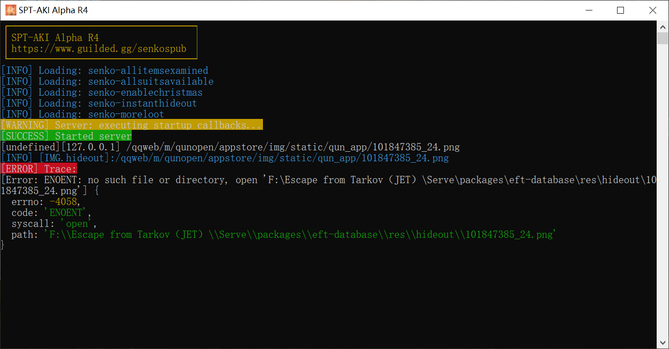This screenshot has height=349, width=669.
Task: Click the 'errno: -4058' line
Action: (x=46, y=202)
